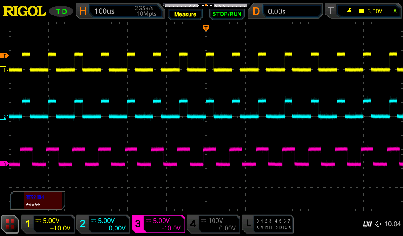Click channel 4 DC coupling icon
The image size is (403, 236).
[203, 220]
